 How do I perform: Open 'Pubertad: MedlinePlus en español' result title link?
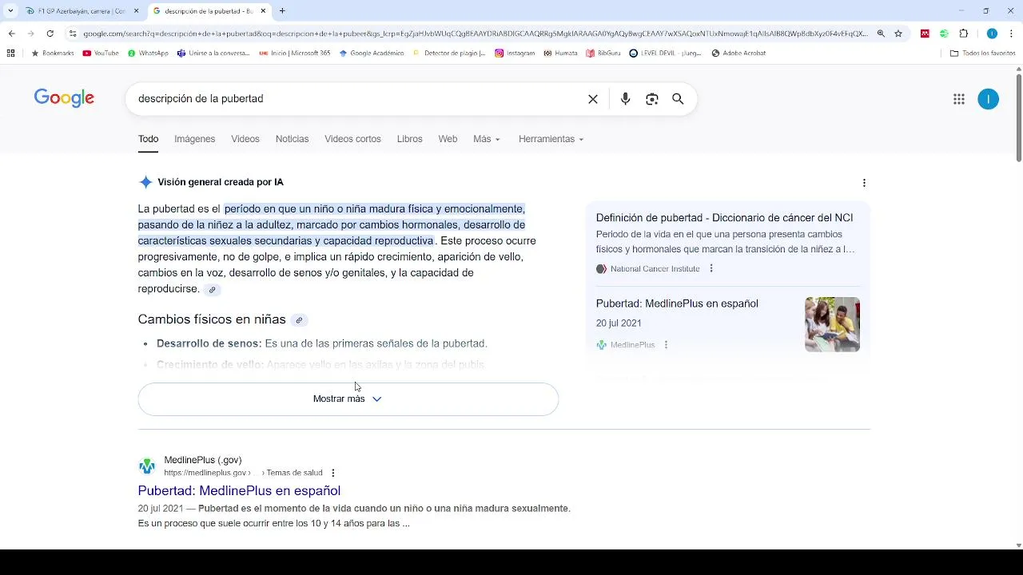239,490
